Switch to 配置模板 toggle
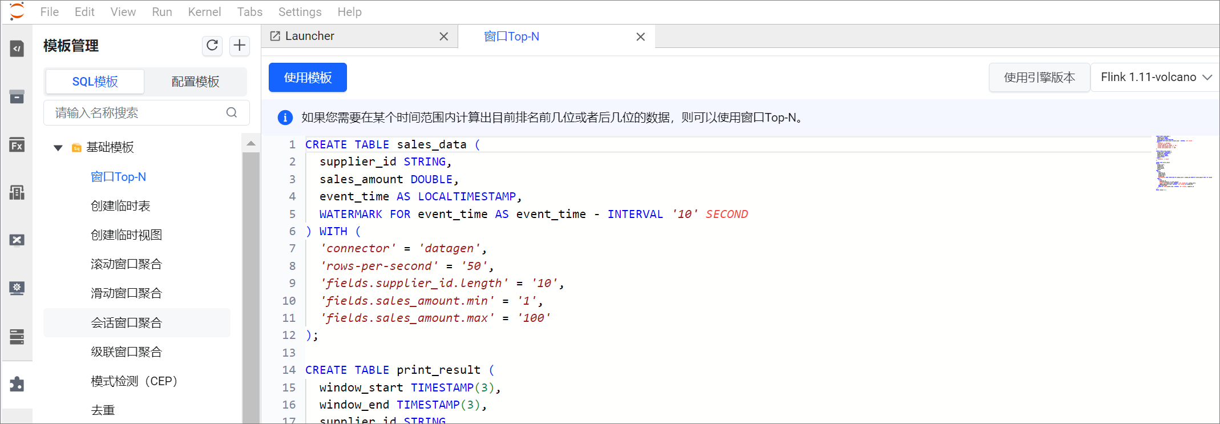Screen dimensions: 1220x424 pyautogui.click(x=195, y=82)
